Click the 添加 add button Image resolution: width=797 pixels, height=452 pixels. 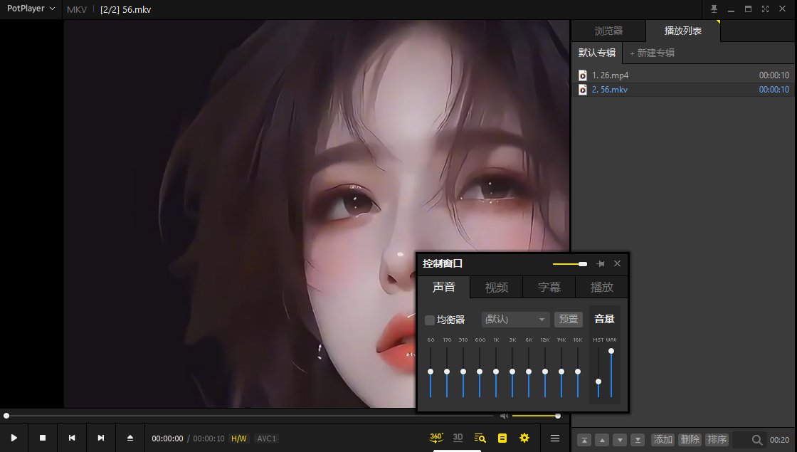663,440
